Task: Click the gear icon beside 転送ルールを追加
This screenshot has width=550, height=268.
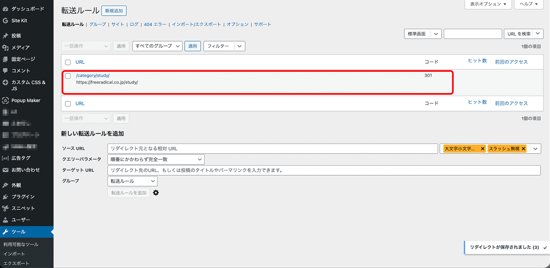Action: (x=156, y=193)
